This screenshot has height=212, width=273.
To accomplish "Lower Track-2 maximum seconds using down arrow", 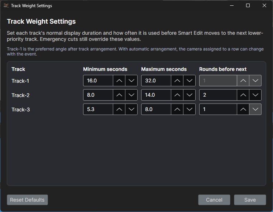I will click(x=189, y=95).
